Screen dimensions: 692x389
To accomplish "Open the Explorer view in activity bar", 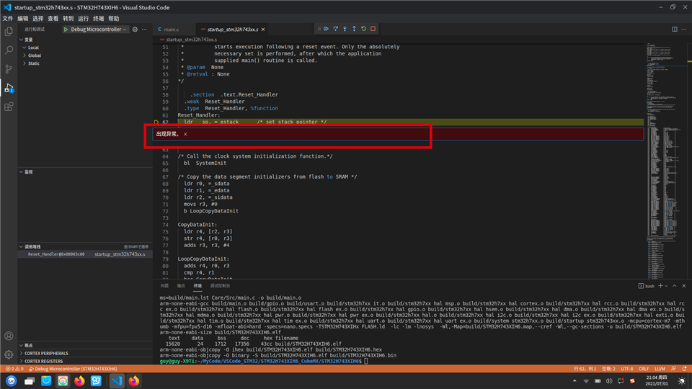I will coord(9,32).
